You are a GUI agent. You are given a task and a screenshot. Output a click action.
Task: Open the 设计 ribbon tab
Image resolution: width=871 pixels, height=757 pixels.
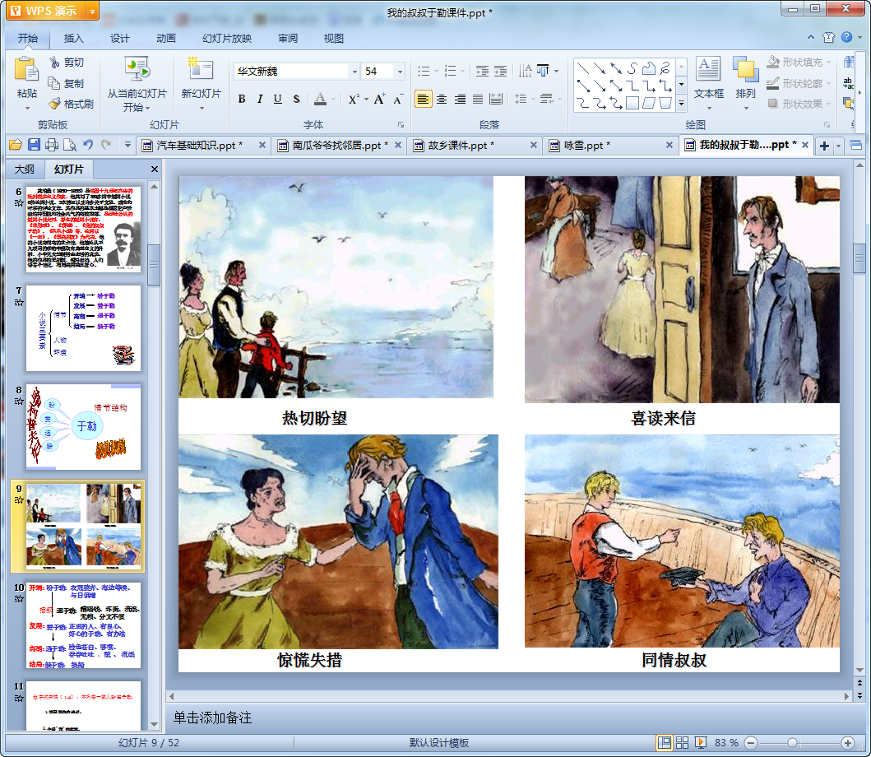(x=119, y=39)
